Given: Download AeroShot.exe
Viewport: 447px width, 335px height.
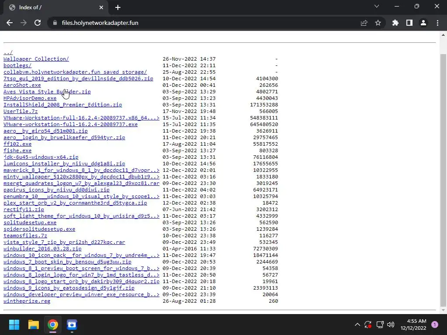Looking at the screenshot, I should pos(22,85).
